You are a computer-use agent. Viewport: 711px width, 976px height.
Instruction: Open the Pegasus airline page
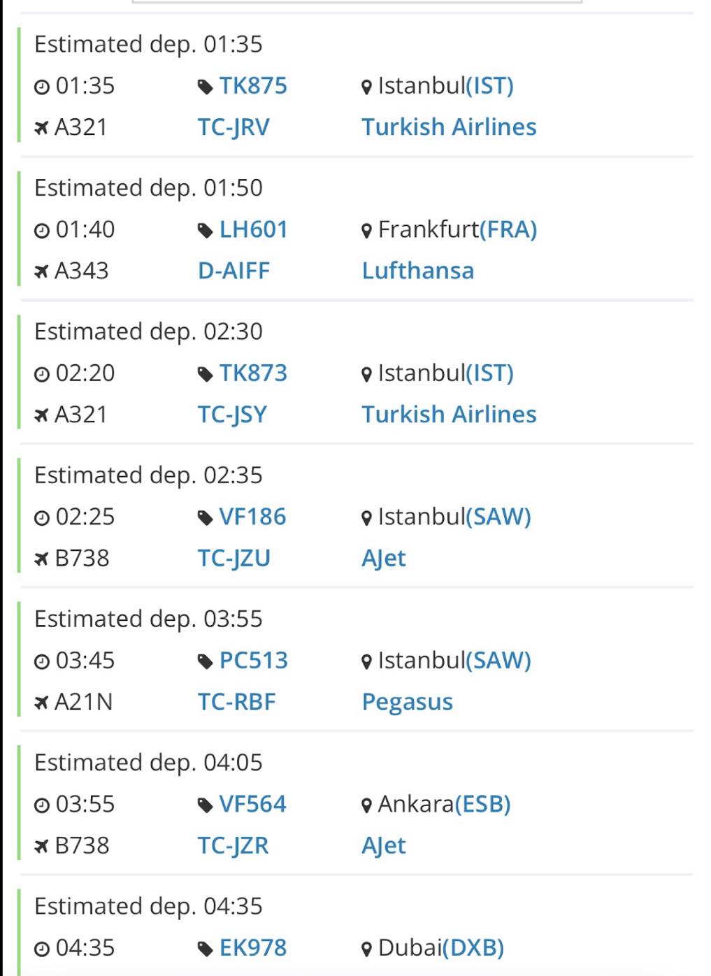[x=408, y=702]
